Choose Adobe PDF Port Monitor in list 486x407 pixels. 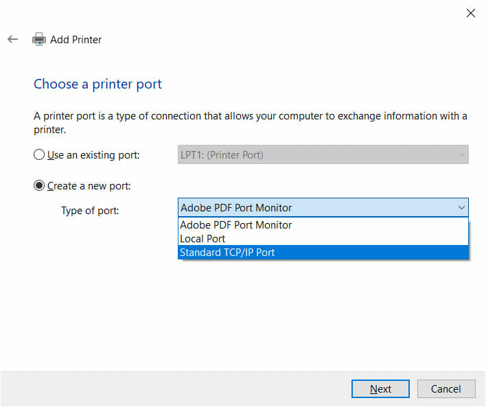tap(323, 224)
